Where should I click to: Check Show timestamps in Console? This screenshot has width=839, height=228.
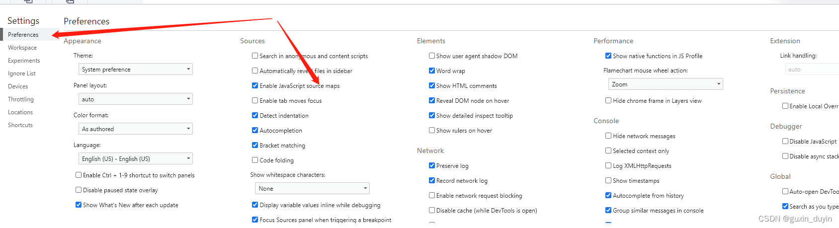coord(608,180)
